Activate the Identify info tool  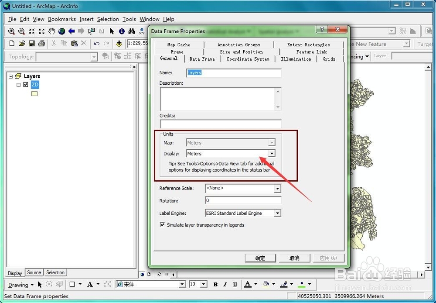pyautogui.click(x=122, y=31)
